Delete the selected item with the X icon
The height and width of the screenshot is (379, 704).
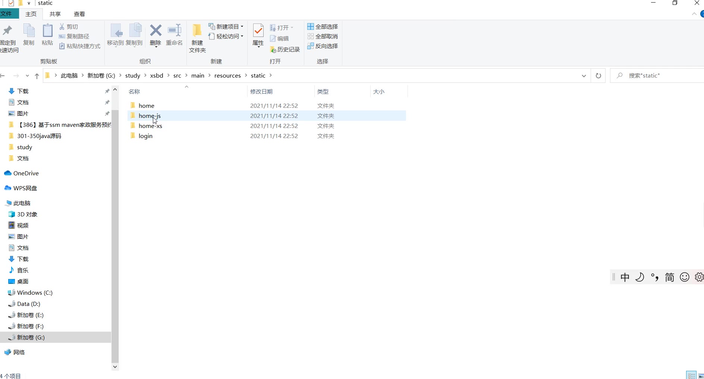155,31
